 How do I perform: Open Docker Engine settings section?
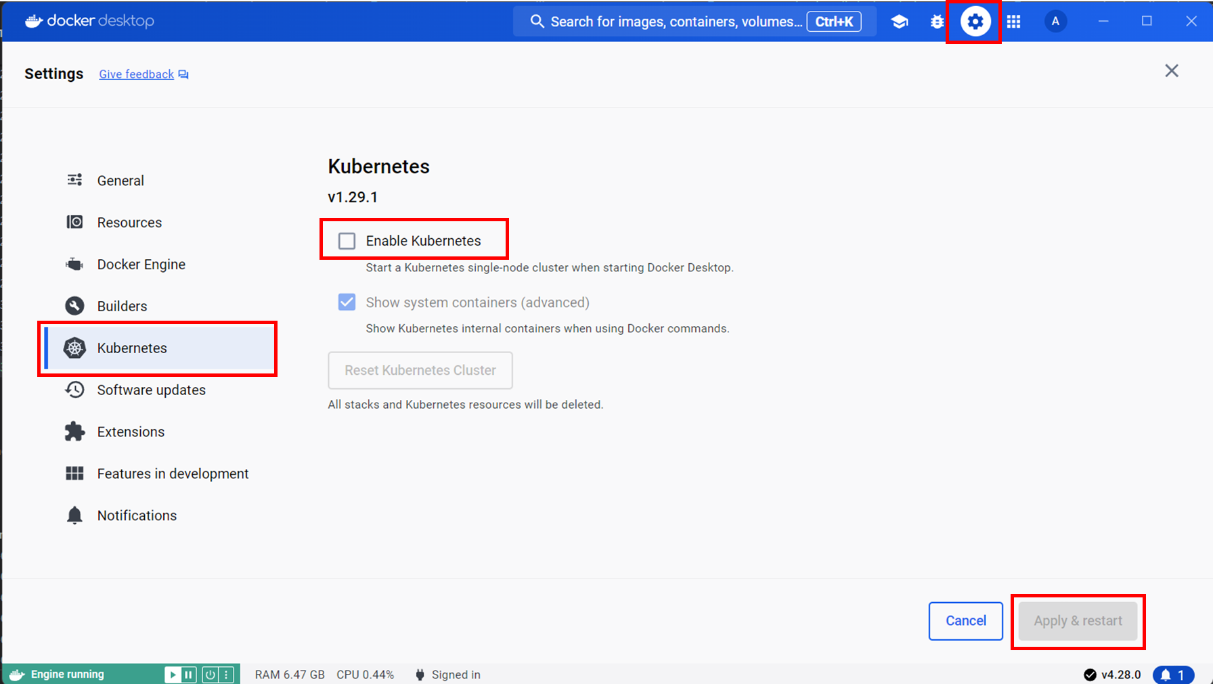coord(160,264)
